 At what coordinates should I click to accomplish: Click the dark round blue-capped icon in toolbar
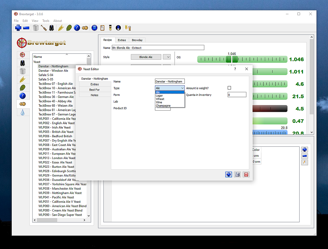(118, 28)
